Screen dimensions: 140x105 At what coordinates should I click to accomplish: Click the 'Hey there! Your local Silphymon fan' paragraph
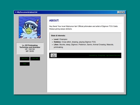[83, 27]
